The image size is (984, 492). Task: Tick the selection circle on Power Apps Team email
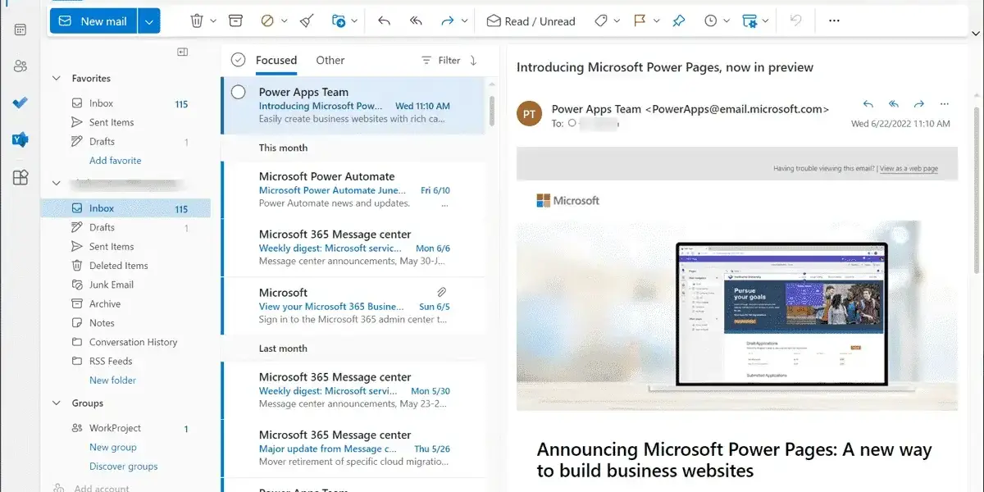tap(239, 92)
